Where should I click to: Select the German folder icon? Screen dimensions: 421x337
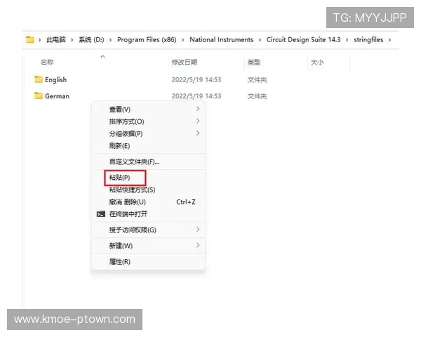point(39,95)
